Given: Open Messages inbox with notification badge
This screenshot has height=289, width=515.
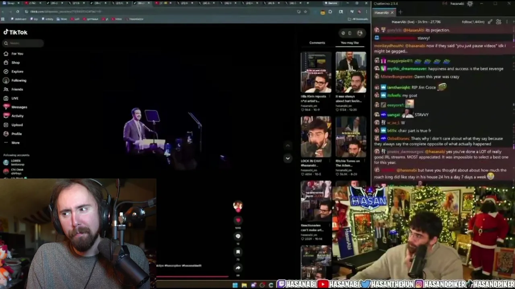Looking at the screenshot, I should pyautogui.click(x=15, y=107).
